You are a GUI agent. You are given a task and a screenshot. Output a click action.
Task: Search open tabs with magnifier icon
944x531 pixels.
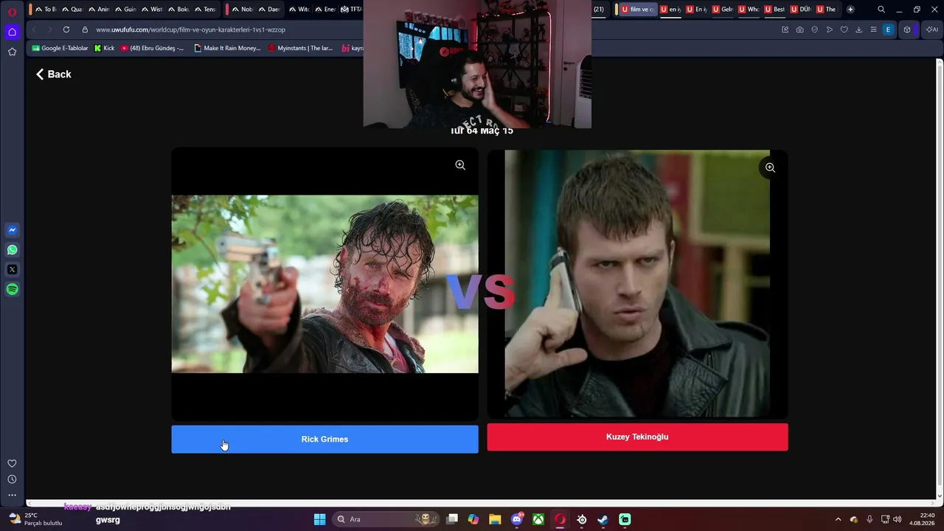pyautogui.click(x=881, y=10)
